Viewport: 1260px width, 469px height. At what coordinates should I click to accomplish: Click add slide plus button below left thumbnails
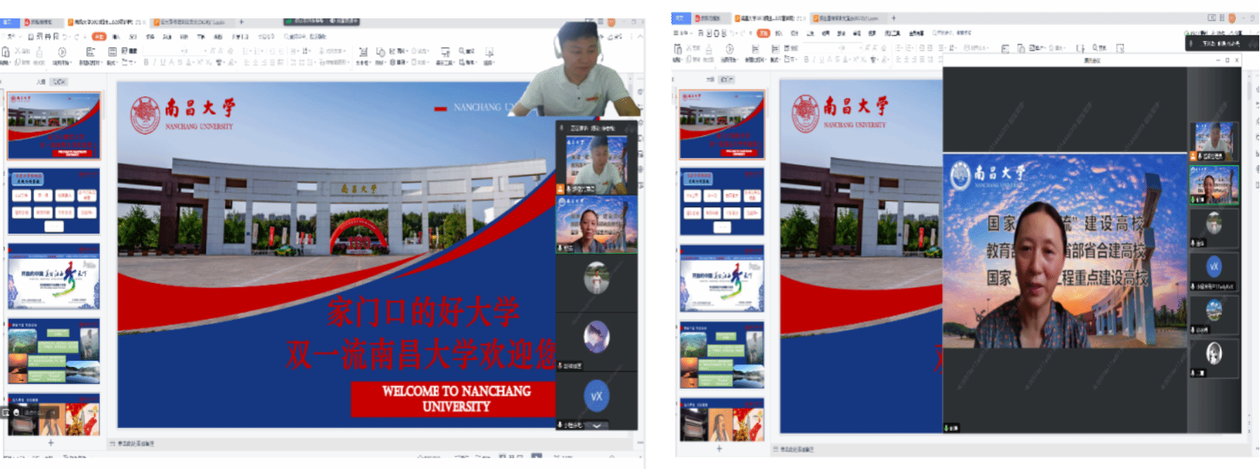pyautogui.click(x=51, y=443)
